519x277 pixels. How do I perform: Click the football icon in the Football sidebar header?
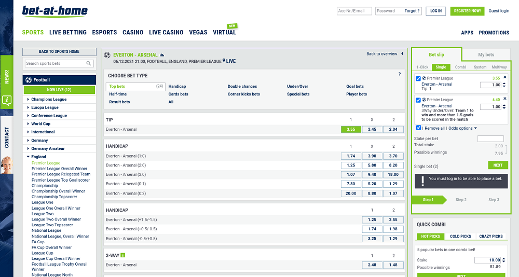point(29,80)
